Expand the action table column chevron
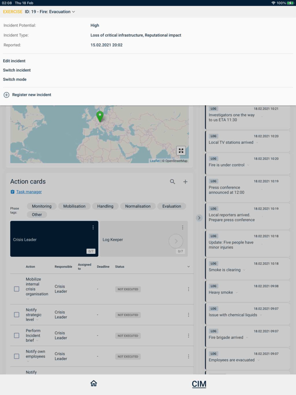The width and height of the screenshot is (296, 395). pyautogui.click(x=189, y=266)
